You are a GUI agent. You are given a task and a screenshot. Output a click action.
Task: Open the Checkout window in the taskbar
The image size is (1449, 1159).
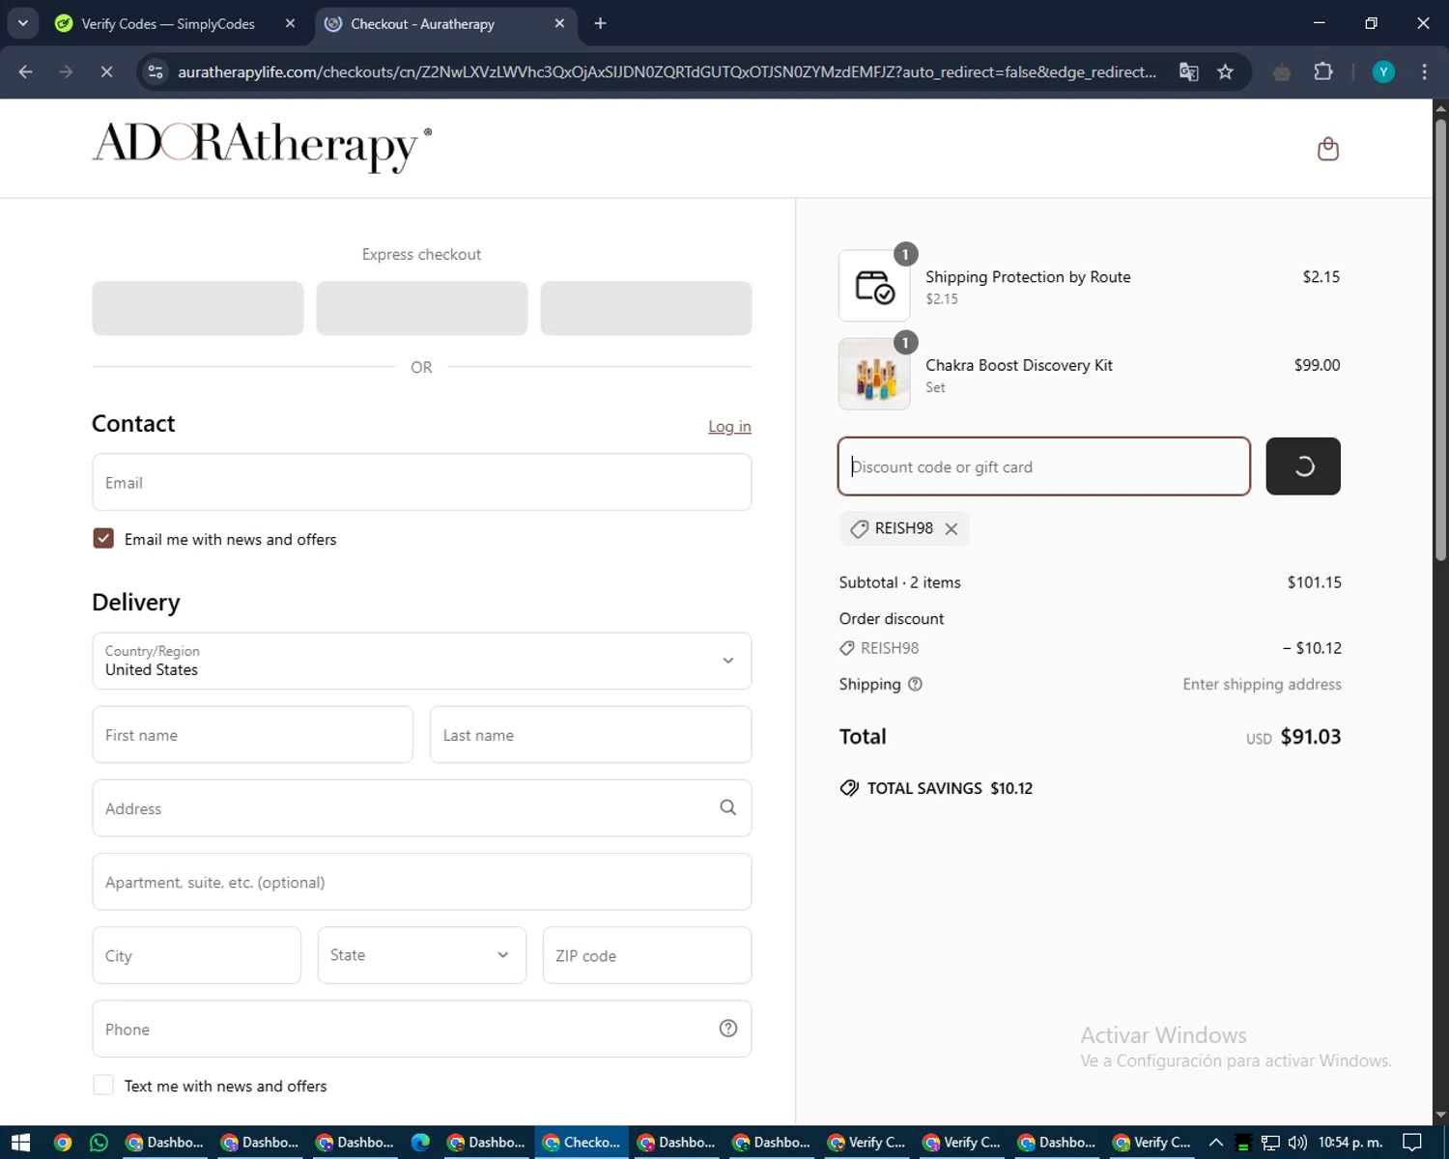(582, 1143)
